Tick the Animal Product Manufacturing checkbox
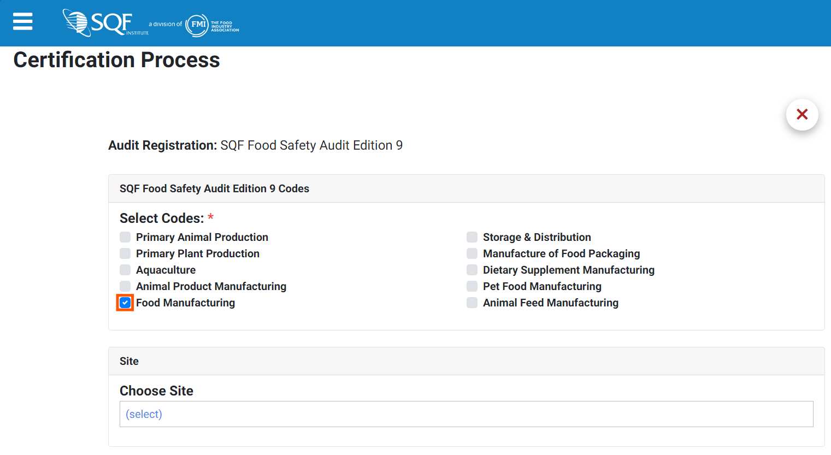 [125, 286]
